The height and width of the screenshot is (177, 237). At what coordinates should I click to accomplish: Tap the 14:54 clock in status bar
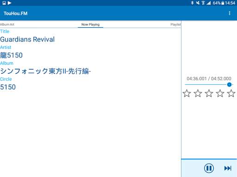coord(230,3)
